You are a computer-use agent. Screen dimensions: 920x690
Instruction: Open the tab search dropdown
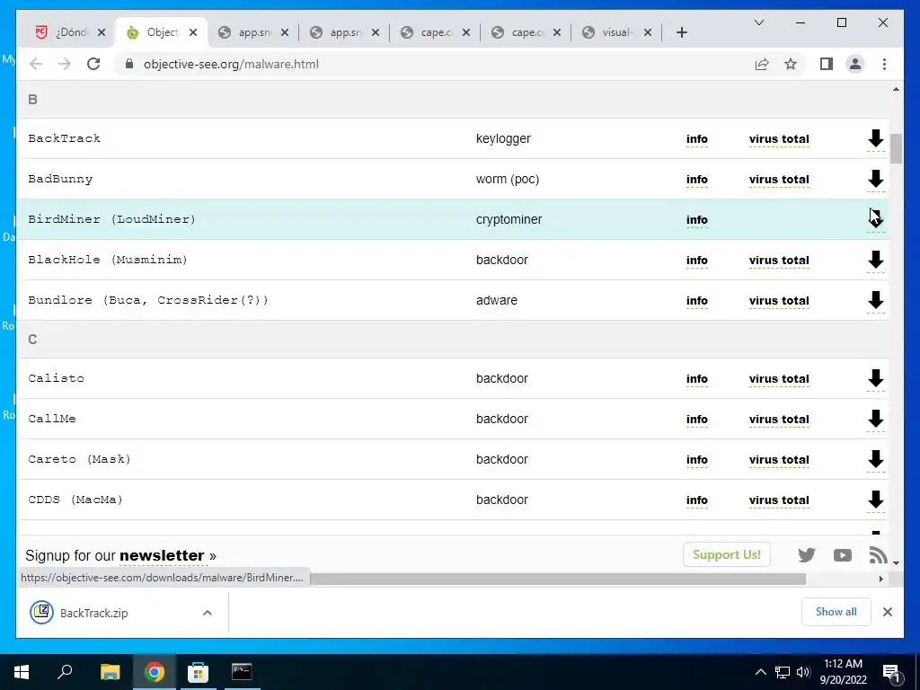(758, 22)
